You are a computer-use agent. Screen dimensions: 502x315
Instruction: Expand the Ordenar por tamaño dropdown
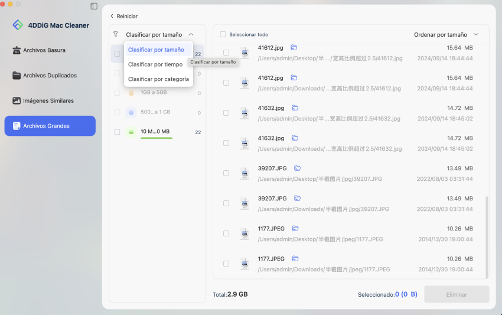pyautogui.click(x=476, y=35)
